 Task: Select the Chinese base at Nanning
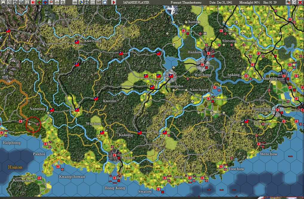pyautogui.click(x=52, y=110)
